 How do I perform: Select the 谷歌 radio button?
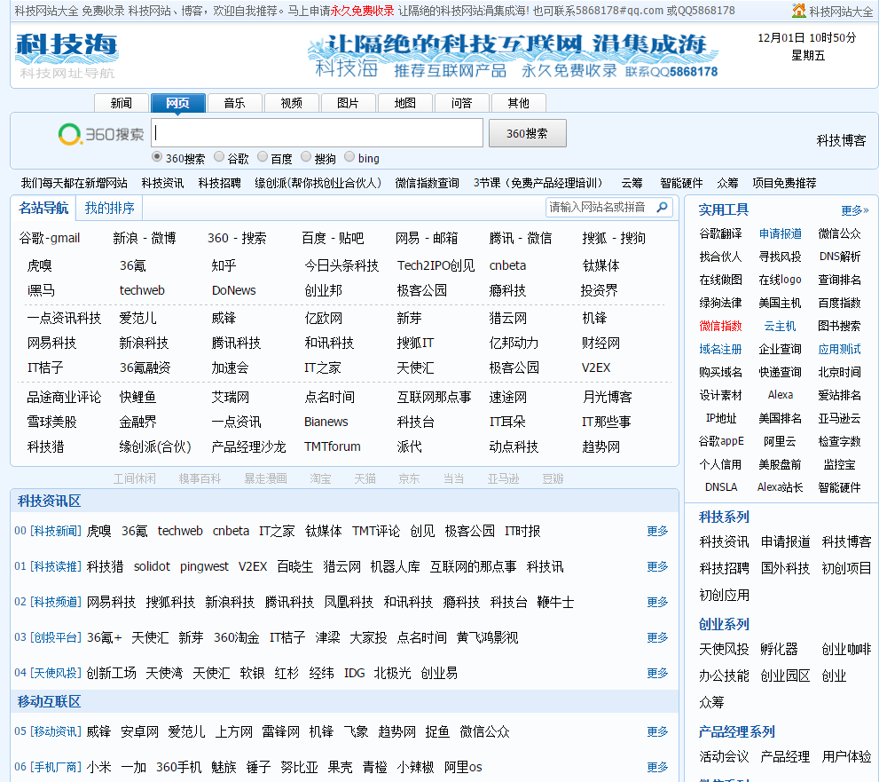pos(219,157)
